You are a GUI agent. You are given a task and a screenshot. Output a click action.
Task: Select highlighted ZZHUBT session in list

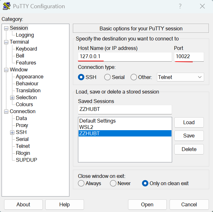point(125,133)
